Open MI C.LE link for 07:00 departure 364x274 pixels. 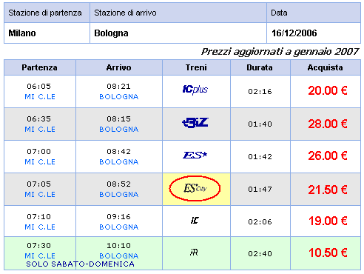tap(40, 162)
